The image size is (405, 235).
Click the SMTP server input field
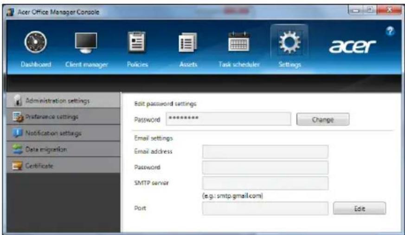tap(265, 183)
